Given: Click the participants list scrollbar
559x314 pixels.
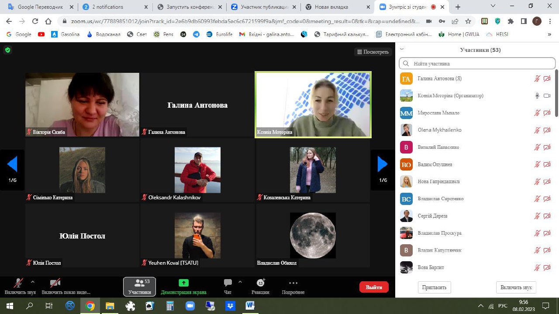Looking at the screenshot, I should tap(556, 94).
